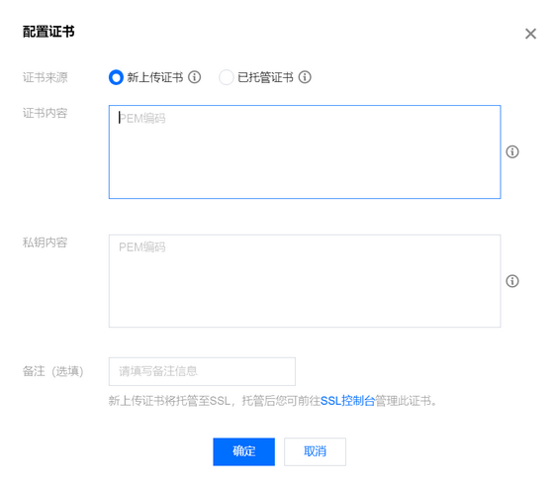Close the 配置证书 dialog with X
Screen dimensions: 558x488
530,34
